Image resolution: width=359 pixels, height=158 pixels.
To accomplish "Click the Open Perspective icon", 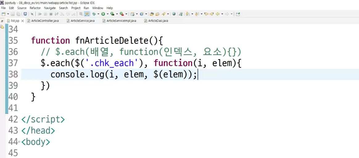I will pyautogui.click(x=238, y=14).
